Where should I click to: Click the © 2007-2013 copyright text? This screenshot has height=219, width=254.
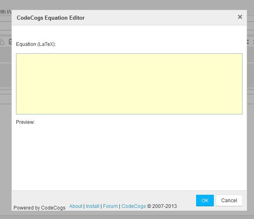(x=162, y=206)
